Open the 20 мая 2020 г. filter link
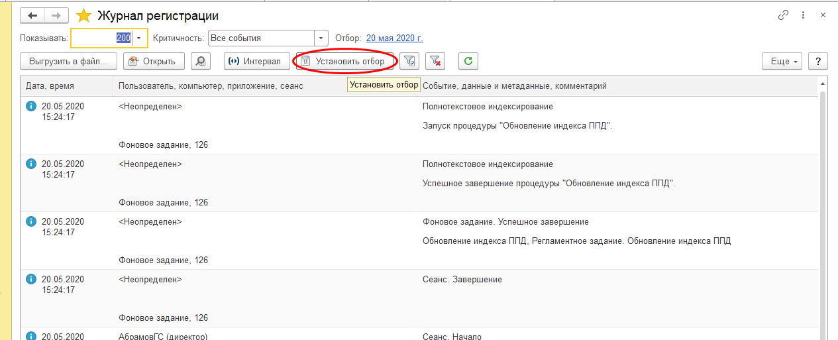 click(394, 38)
